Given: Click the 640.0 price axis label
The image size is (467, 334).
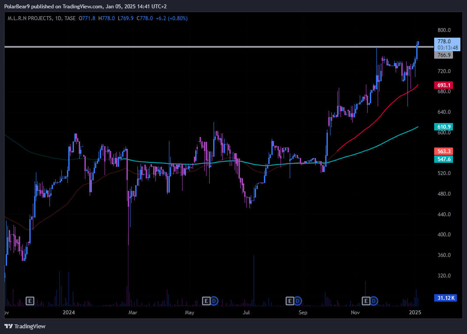Looking at the screenshot, I should [x=444, y=112].
